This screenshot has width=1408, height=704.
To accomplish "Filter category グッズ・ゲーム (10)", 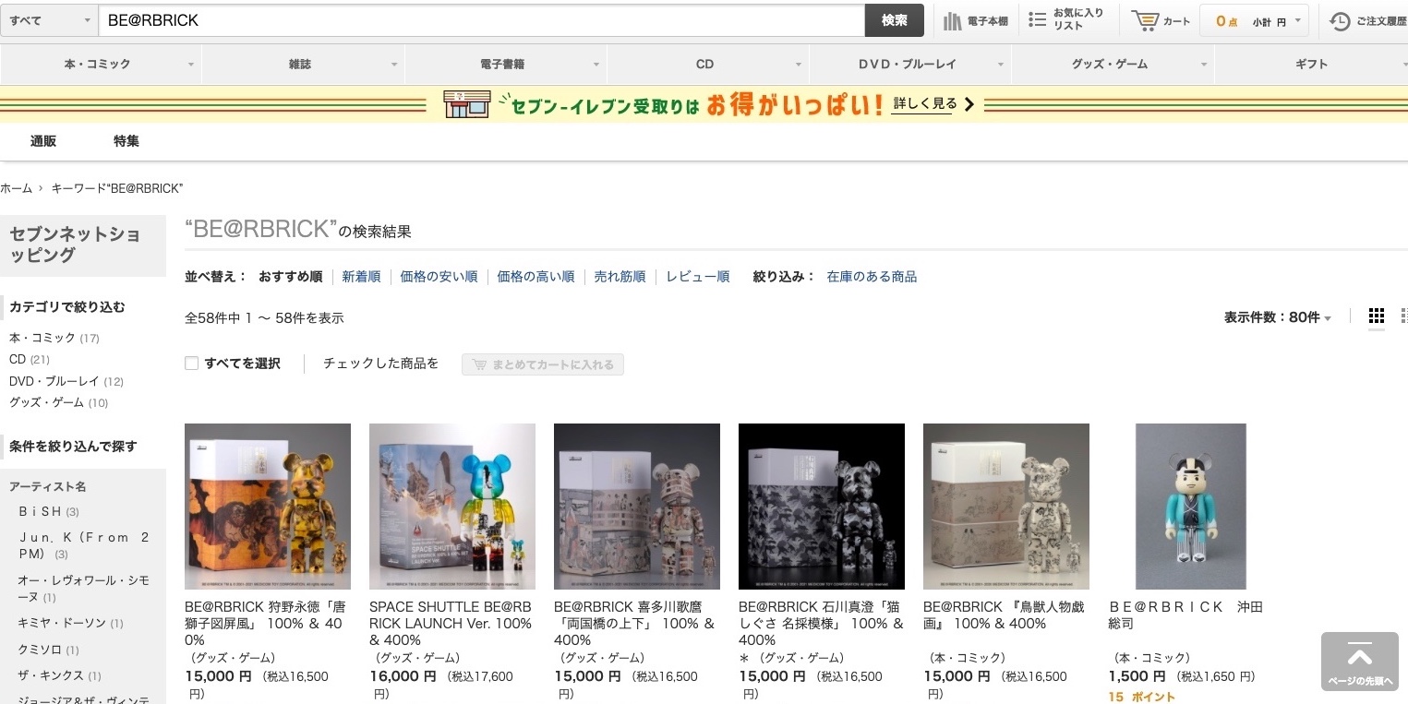I will point(59,402).
